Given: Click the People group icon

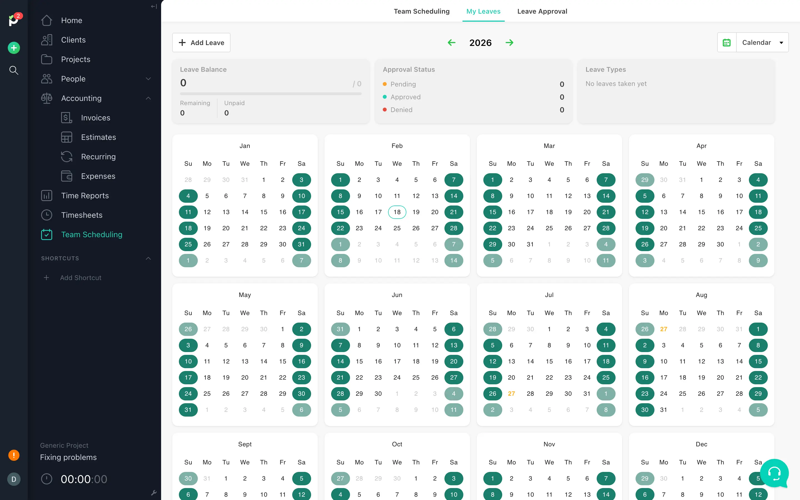Looking at the screenshot, I should (x=47, y=79).
